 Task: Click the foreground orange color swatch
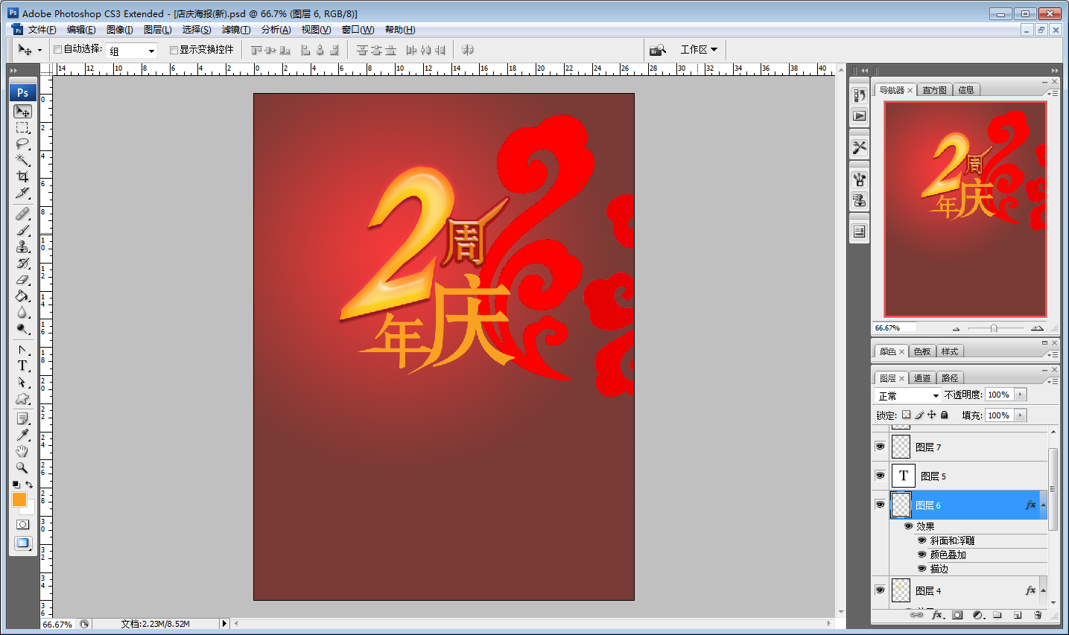[x=19, y=500]
